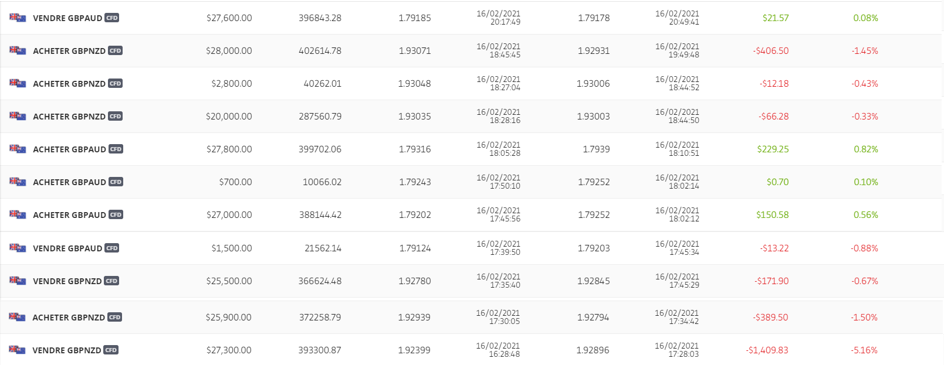Click the flag icon on the $27,300.00 VENDRE GBPNZD row

point(17,350)
